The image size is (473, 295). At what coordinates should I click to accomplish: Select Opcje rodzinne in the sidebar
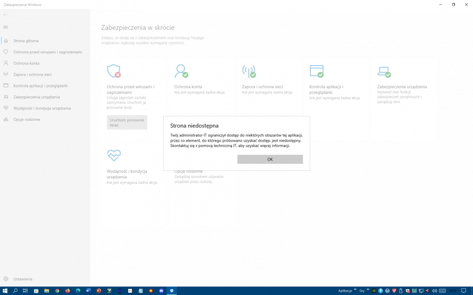click(26, 119)
